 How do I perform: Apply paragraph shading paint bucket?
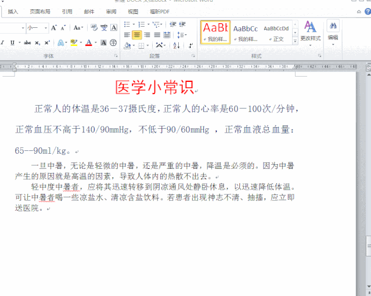[x=127, y=45]
